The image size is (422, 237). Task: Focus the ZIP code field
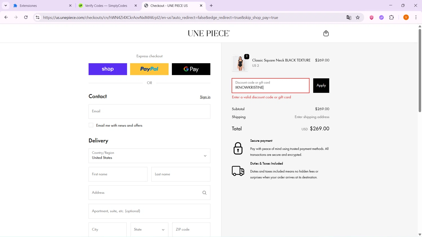(x=191, y=230)
